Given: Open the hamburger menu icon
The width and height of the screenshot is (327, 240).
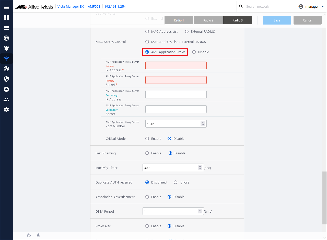Looking at the screenshot, I should point(6,7).
